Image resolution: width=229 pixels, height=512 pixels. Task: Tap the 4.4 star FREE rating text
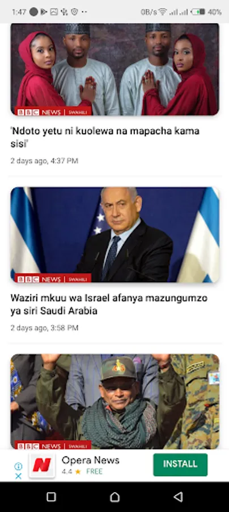click(82, 472)
